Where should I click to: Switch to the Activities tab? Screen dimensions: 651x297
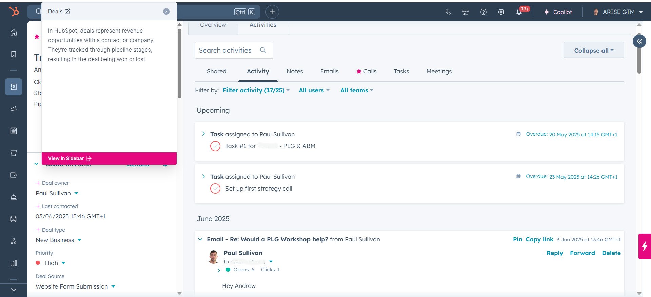pos(263,25)
